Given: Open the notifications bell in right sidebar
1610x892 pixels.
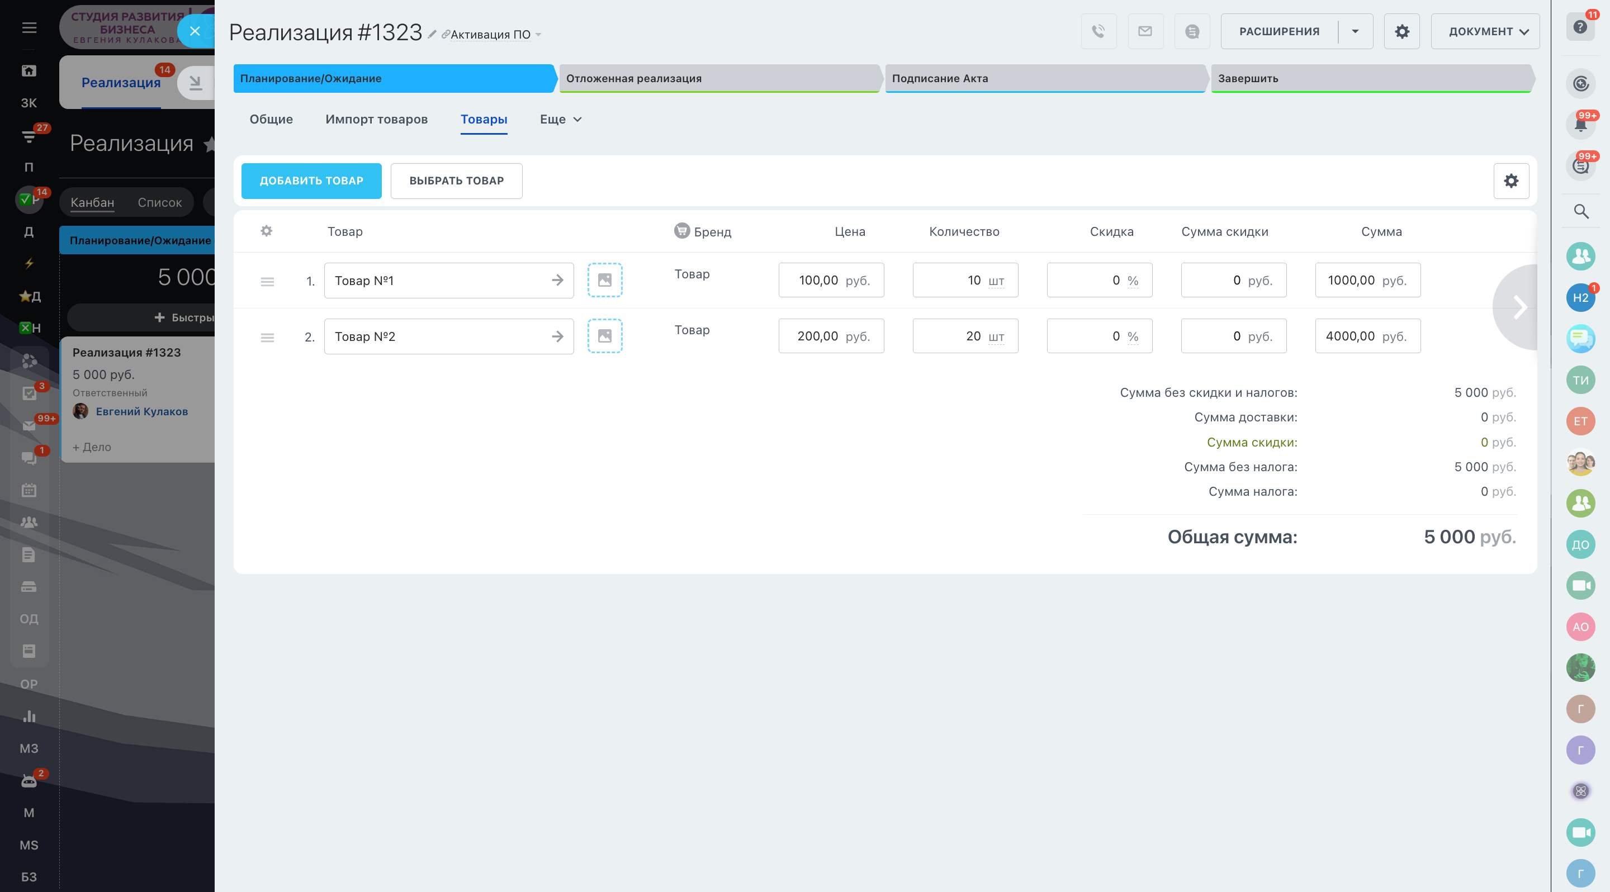Looking at the screenshot, I should 1580,124.
